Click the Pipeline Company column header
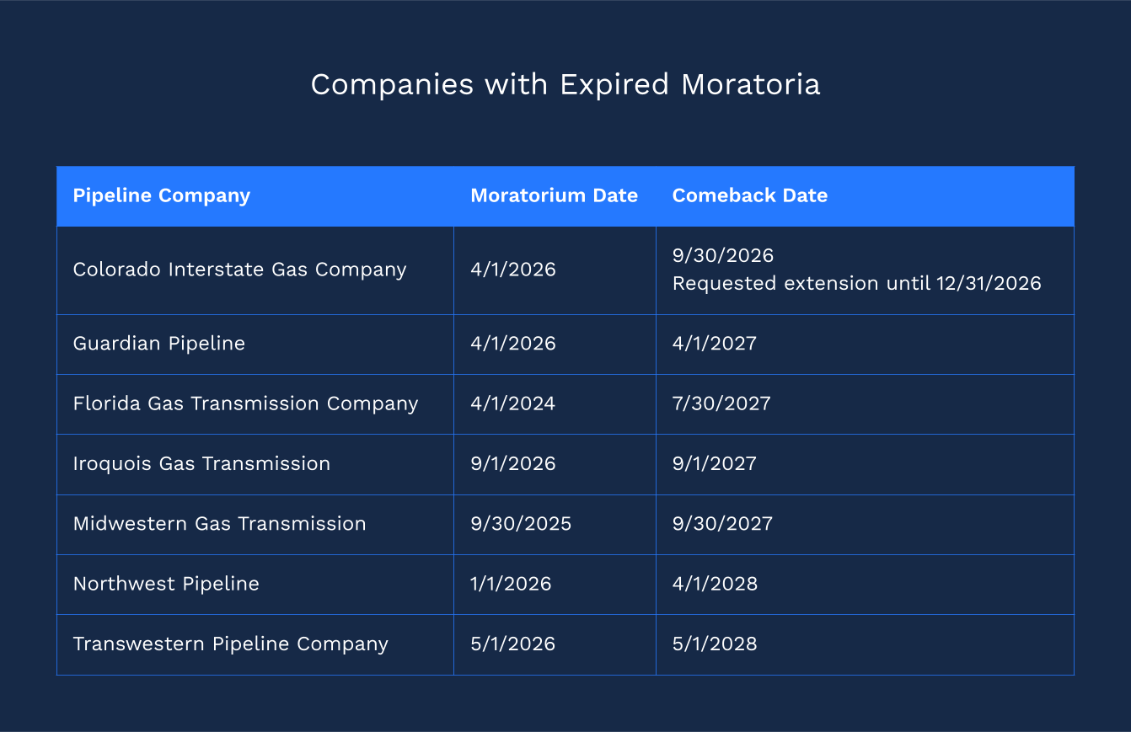1131x732 pixels. coord(162,195)
